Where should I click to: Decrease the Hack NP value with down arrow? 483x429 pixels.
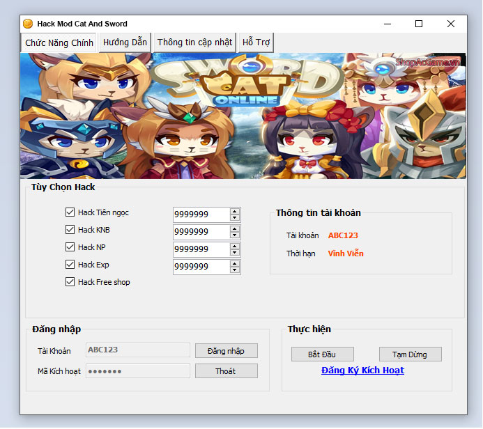tap(235, 252)
